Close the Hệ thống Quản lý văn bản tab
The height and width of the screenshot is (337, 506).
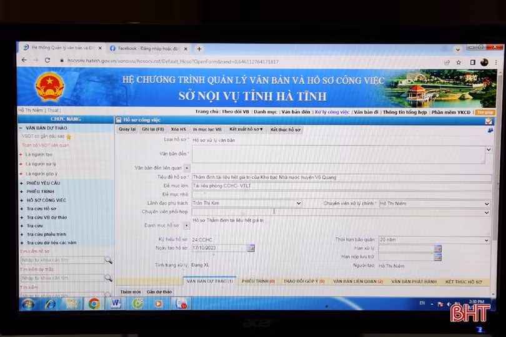(100, 48)
